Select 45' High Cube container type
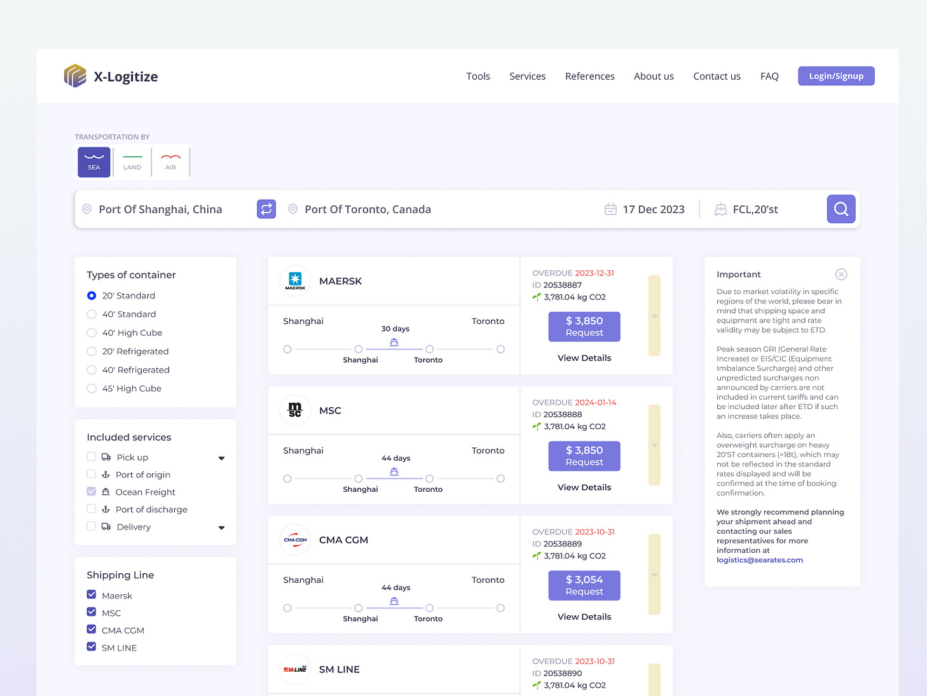 pyautogui.click(x=92, y=388)
